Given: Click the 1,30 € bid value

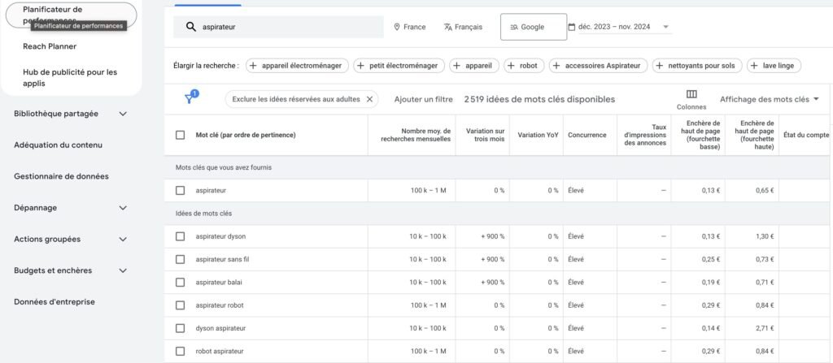Looking at the screenshot, I should (765, 236).
